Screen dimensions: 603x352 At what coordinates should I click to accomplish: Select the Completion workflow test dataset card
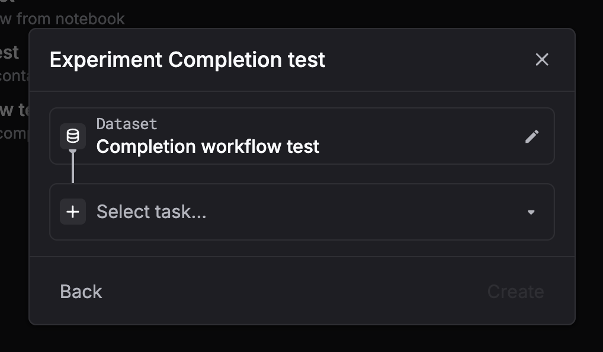click(302, 136)
